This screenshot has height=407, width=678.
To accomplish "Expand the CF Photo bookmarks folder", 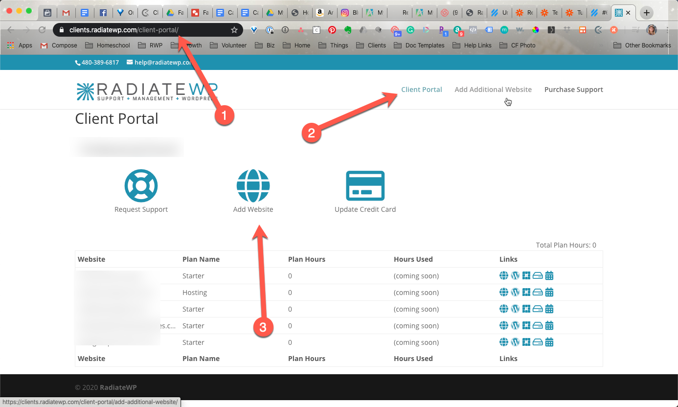I will 518,45.
